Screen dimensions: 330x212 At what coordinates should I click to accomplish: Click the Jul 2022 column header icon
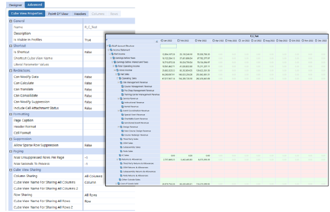click(252, 41)
